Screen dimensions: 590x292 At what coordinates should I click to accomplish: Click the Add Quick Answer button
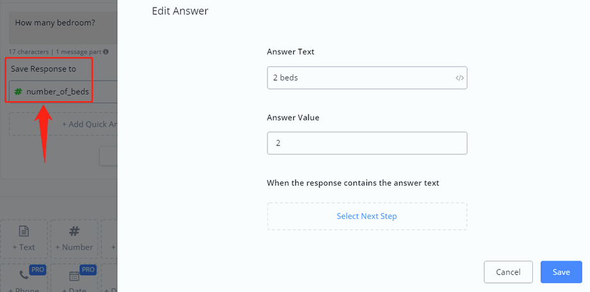point(90,124)
